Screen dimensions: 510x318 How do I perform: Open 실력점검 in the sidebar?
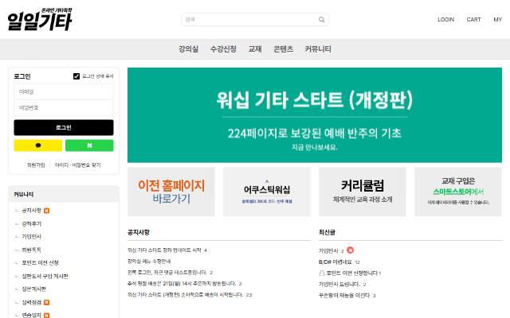coord(32,302)
